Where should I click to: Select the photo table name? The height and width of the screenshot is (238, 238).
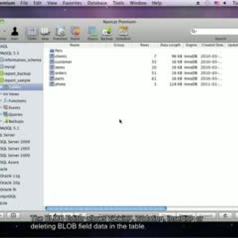(60, 84)
